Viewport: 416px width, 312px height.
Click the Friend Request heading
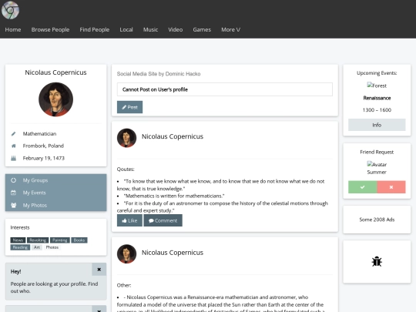coord(377,152)
